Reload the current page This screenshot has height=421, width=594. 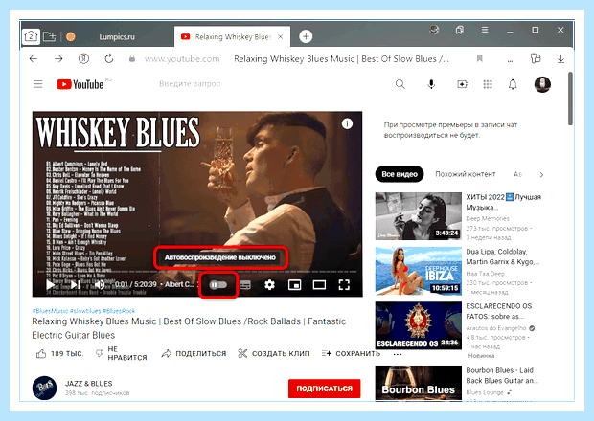pos(108,58)
